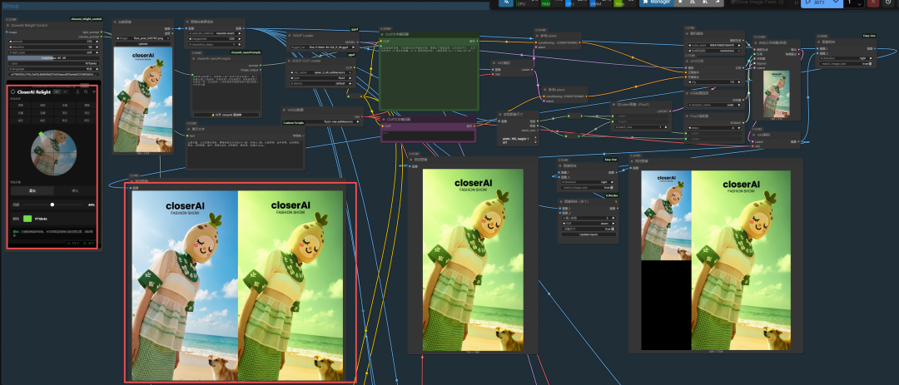Click the CloserAI Relight sun logo icon

(12, 91)
